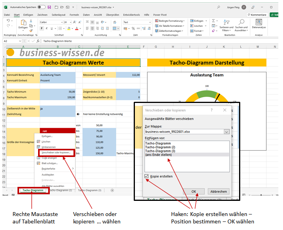
Task: Open Zellenformatvorlagen dropdown
Action: tap(169, 31)
